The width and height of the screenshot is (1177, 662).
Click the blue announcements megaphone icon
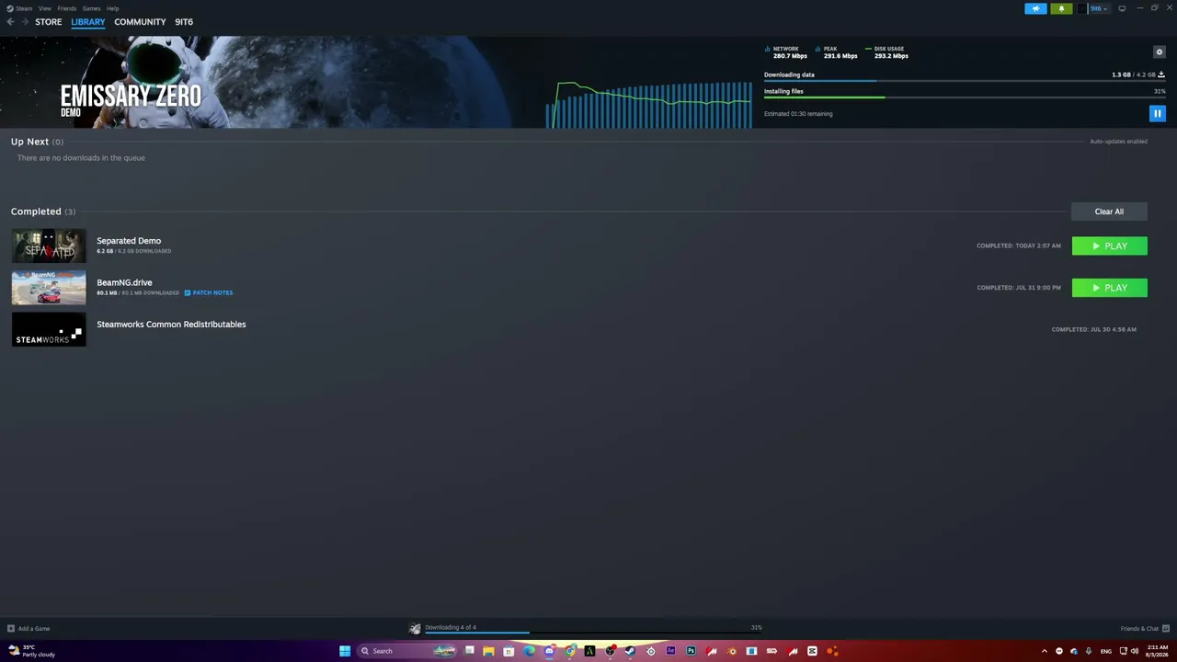pyautogui.click(x=1035, y=8)
